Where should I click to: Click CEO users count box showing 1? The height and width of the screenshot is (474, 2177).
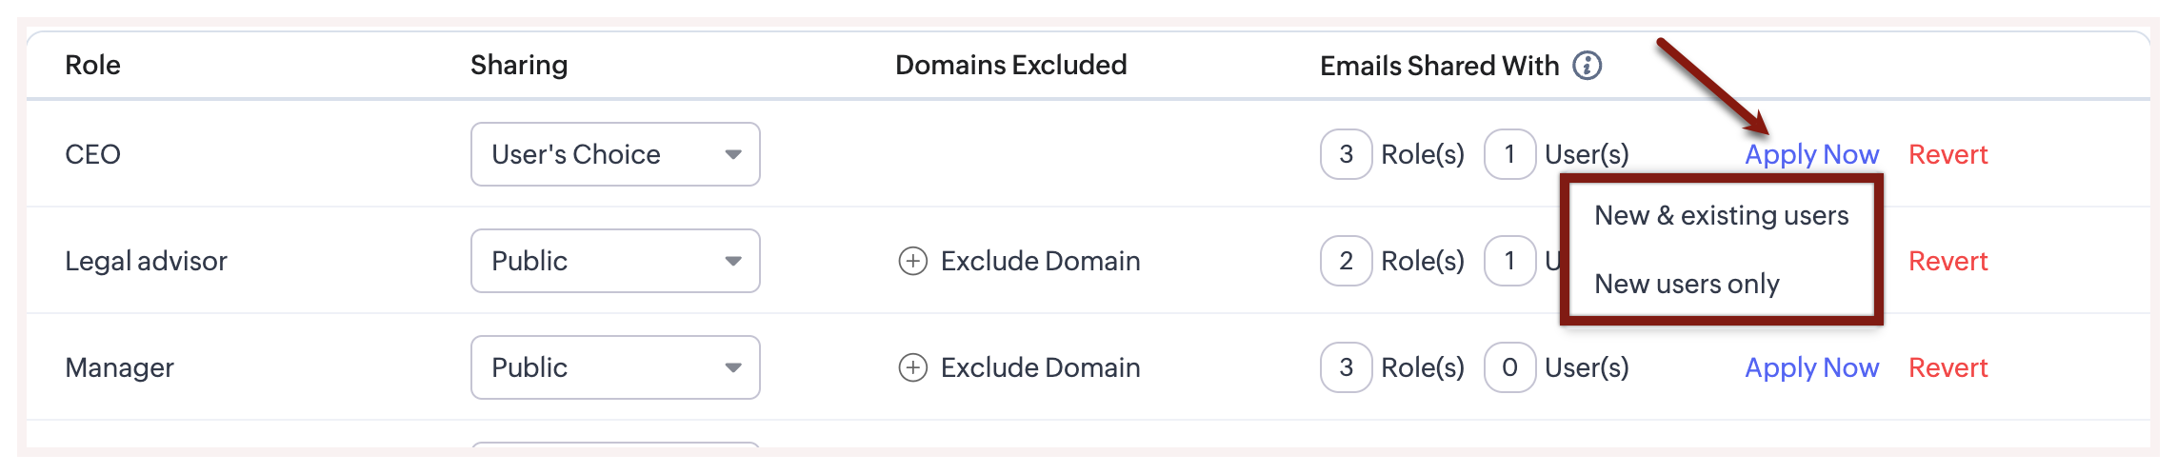(x=1509, y=154)
